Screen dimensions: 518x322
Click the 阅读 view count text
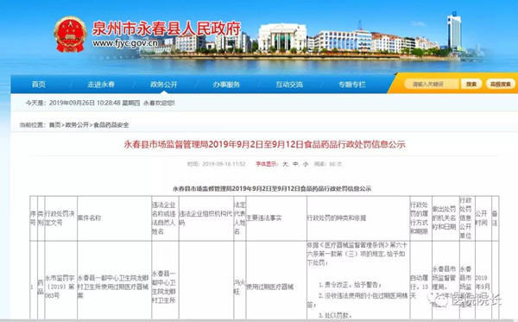tap(328, 164)
